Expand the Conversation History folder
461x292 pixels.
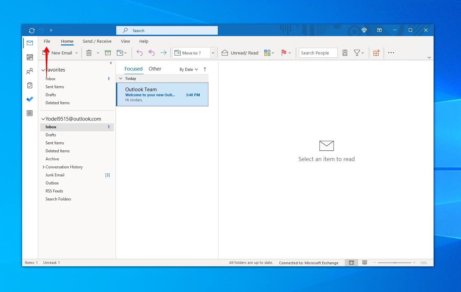click(44, 167)
